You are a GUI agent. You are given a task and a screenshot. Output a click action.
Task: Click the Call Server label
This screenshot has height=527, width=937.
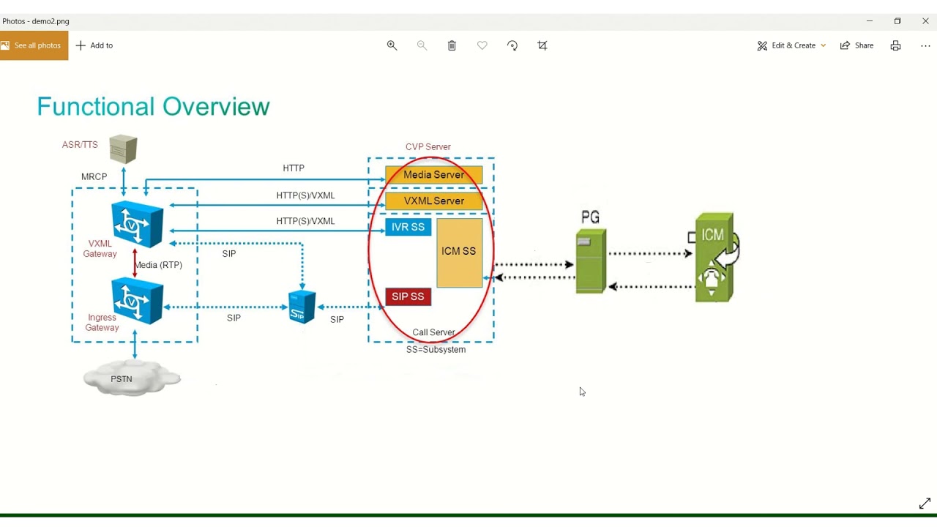click(x=433, y=332)
